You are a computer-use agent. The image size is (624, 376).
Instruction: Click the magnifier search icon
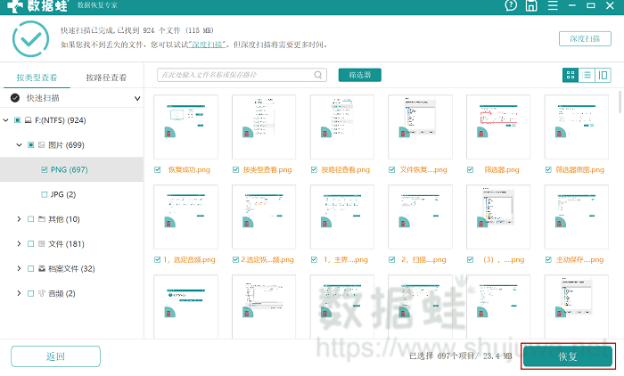318,75
